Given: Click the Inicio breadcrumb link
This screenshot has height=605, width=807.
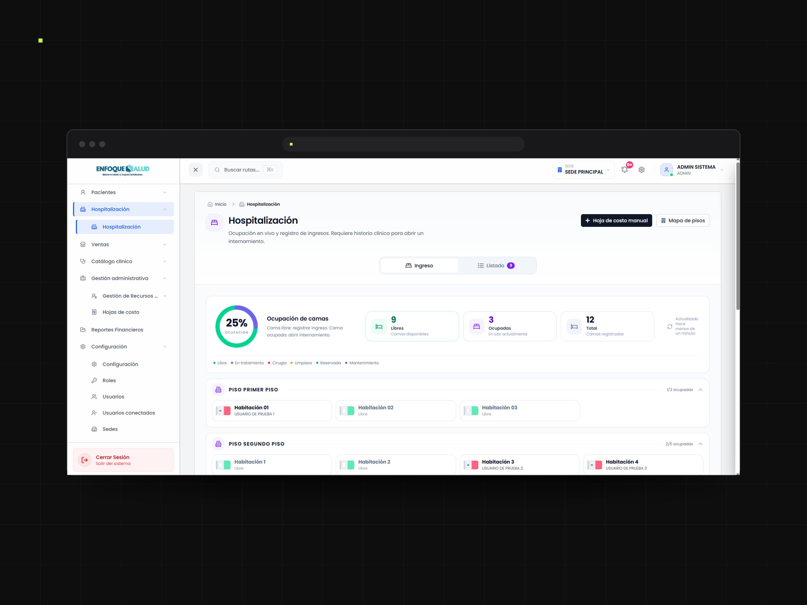Looking at the screenshot, I should 217,204.
